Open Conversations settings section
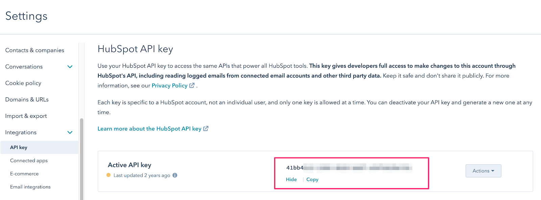 [24, 67]
